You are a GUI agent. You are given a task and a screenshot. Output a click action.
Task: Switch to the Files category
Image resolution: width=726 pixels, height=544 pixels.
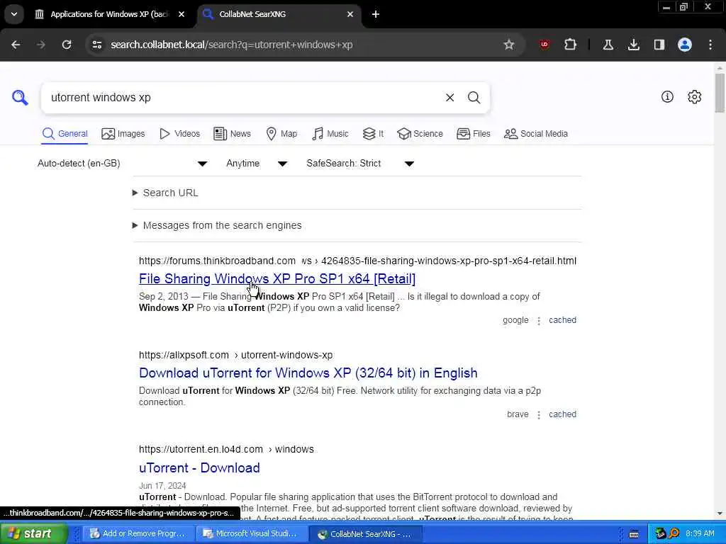click(x=473, y=134)
